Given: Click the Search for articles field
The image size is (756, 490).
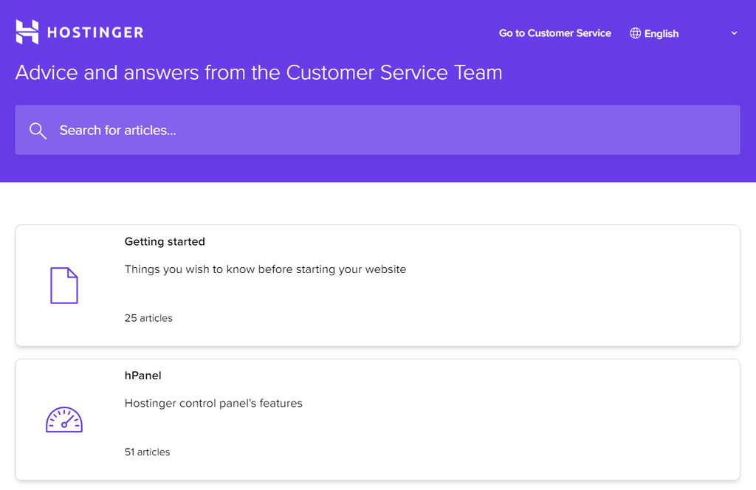Looking at the screenshot, I should [384, 131].
